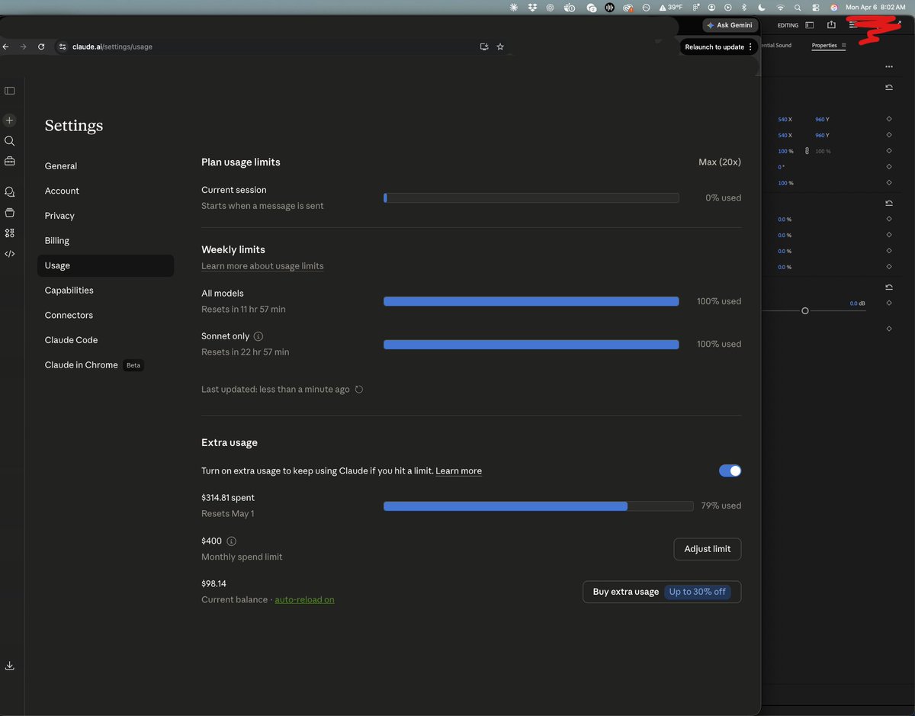Screen dimensions: 915x716
Task: Reload the page in the browser
Action: (x=40, y=47)
